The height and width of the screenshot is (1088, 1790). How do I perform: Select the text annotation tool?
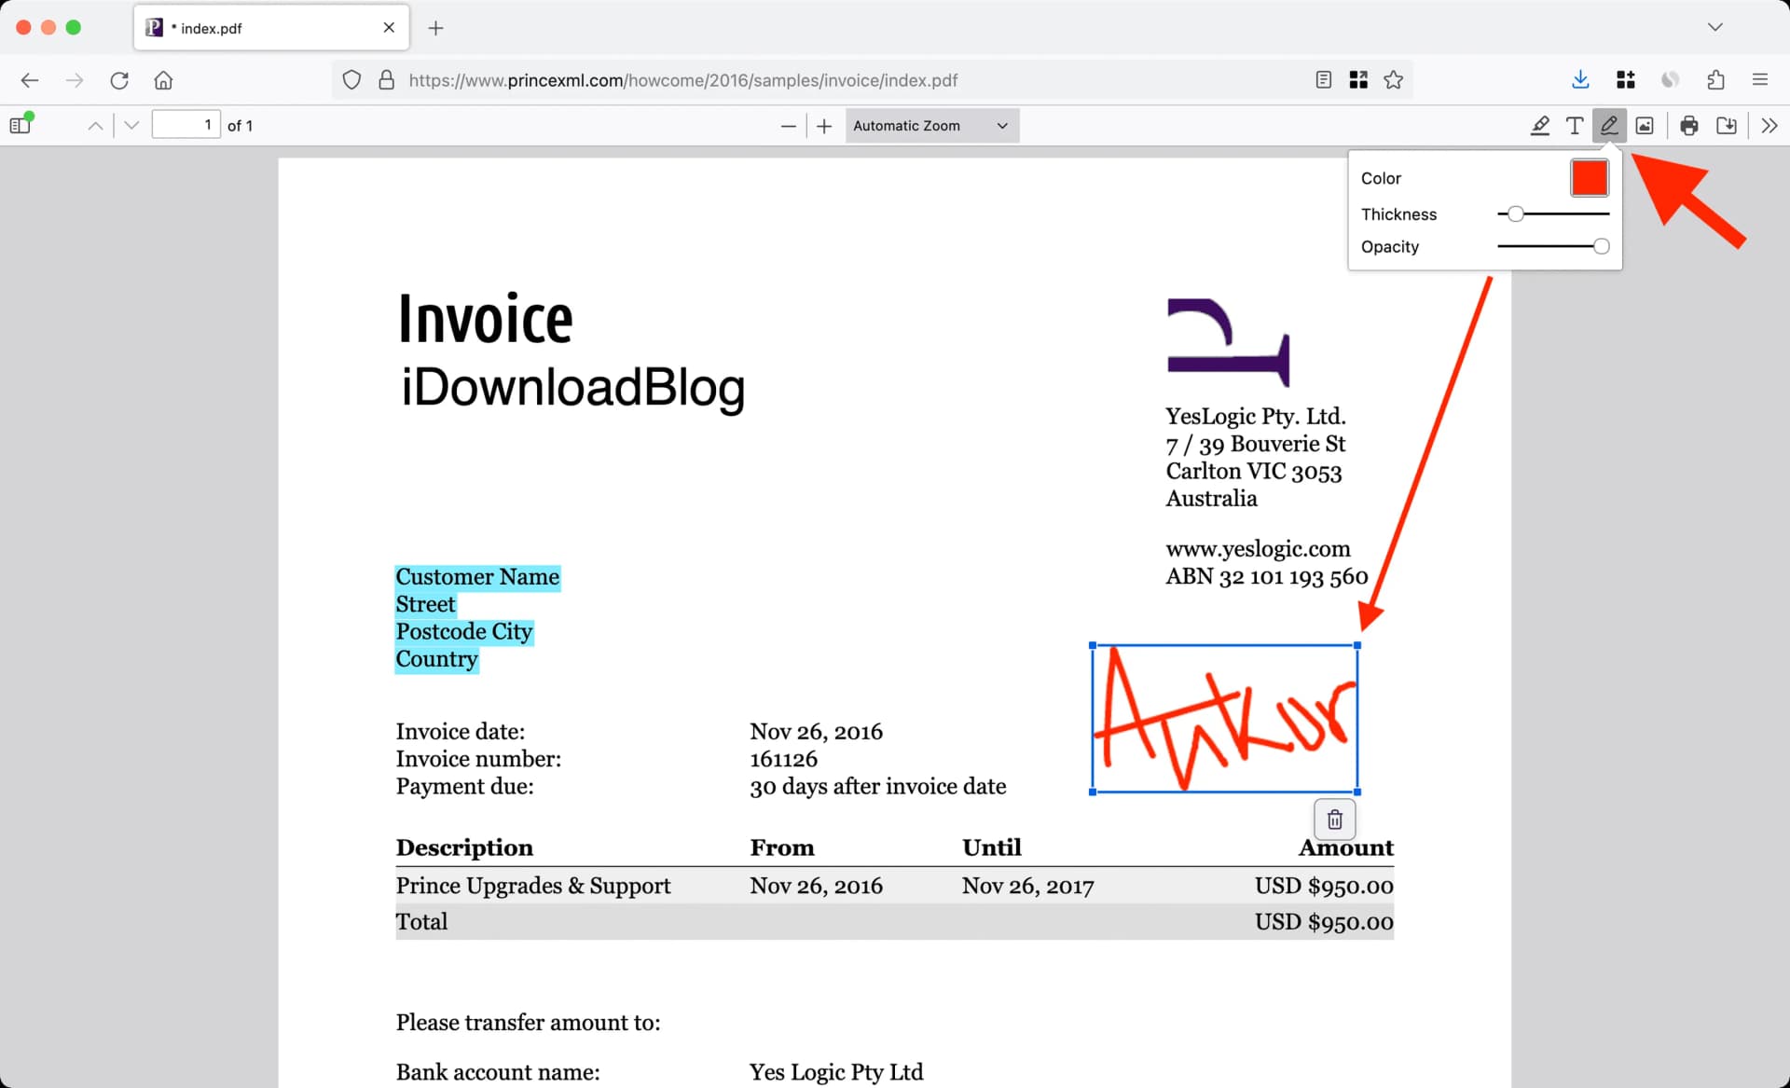point(1575,125)
